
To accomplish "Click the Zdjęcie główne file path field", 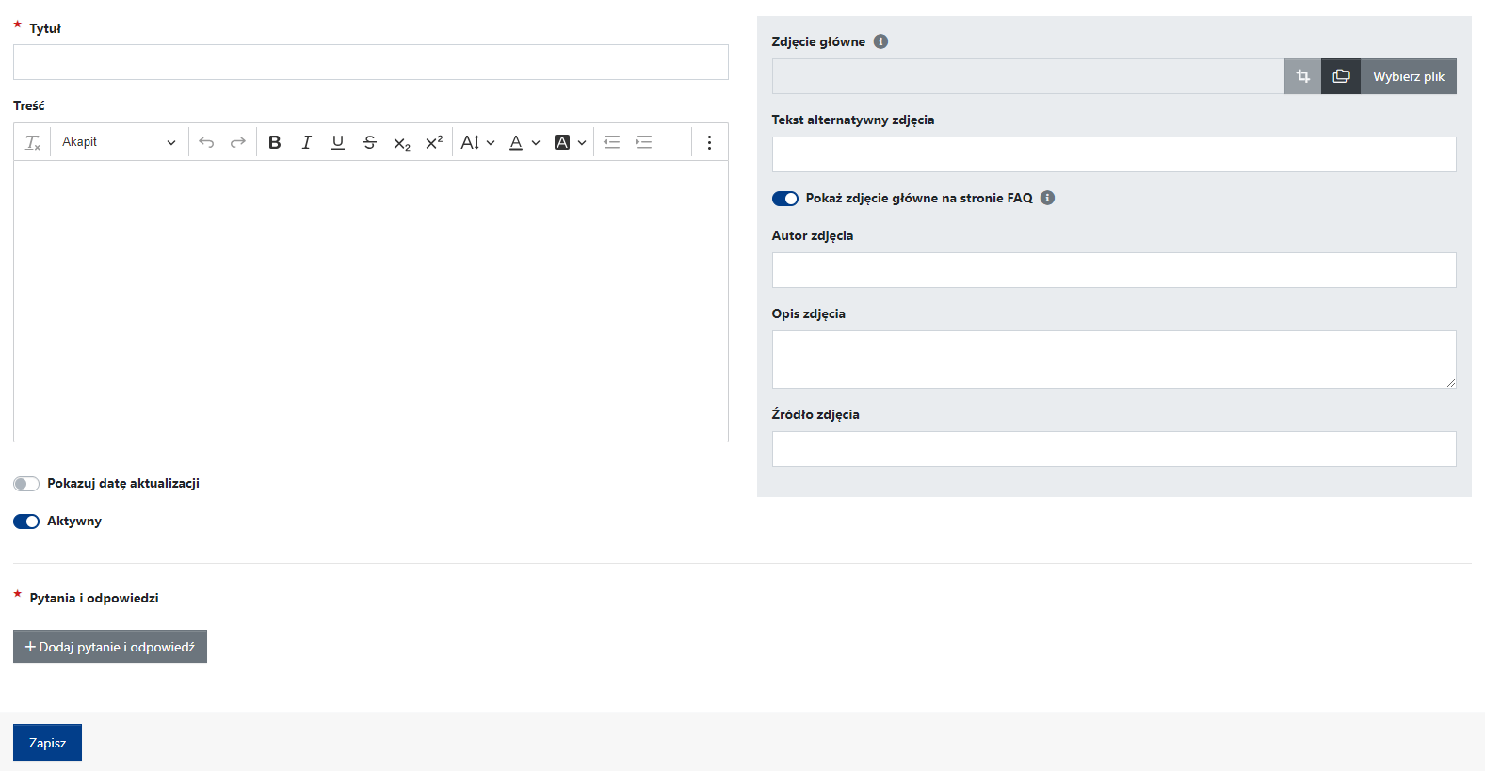I will (1028, 76).
